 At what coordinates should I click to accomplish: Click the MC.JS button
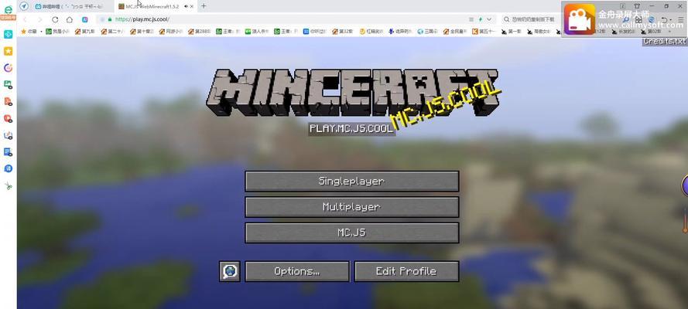(352, 233)
